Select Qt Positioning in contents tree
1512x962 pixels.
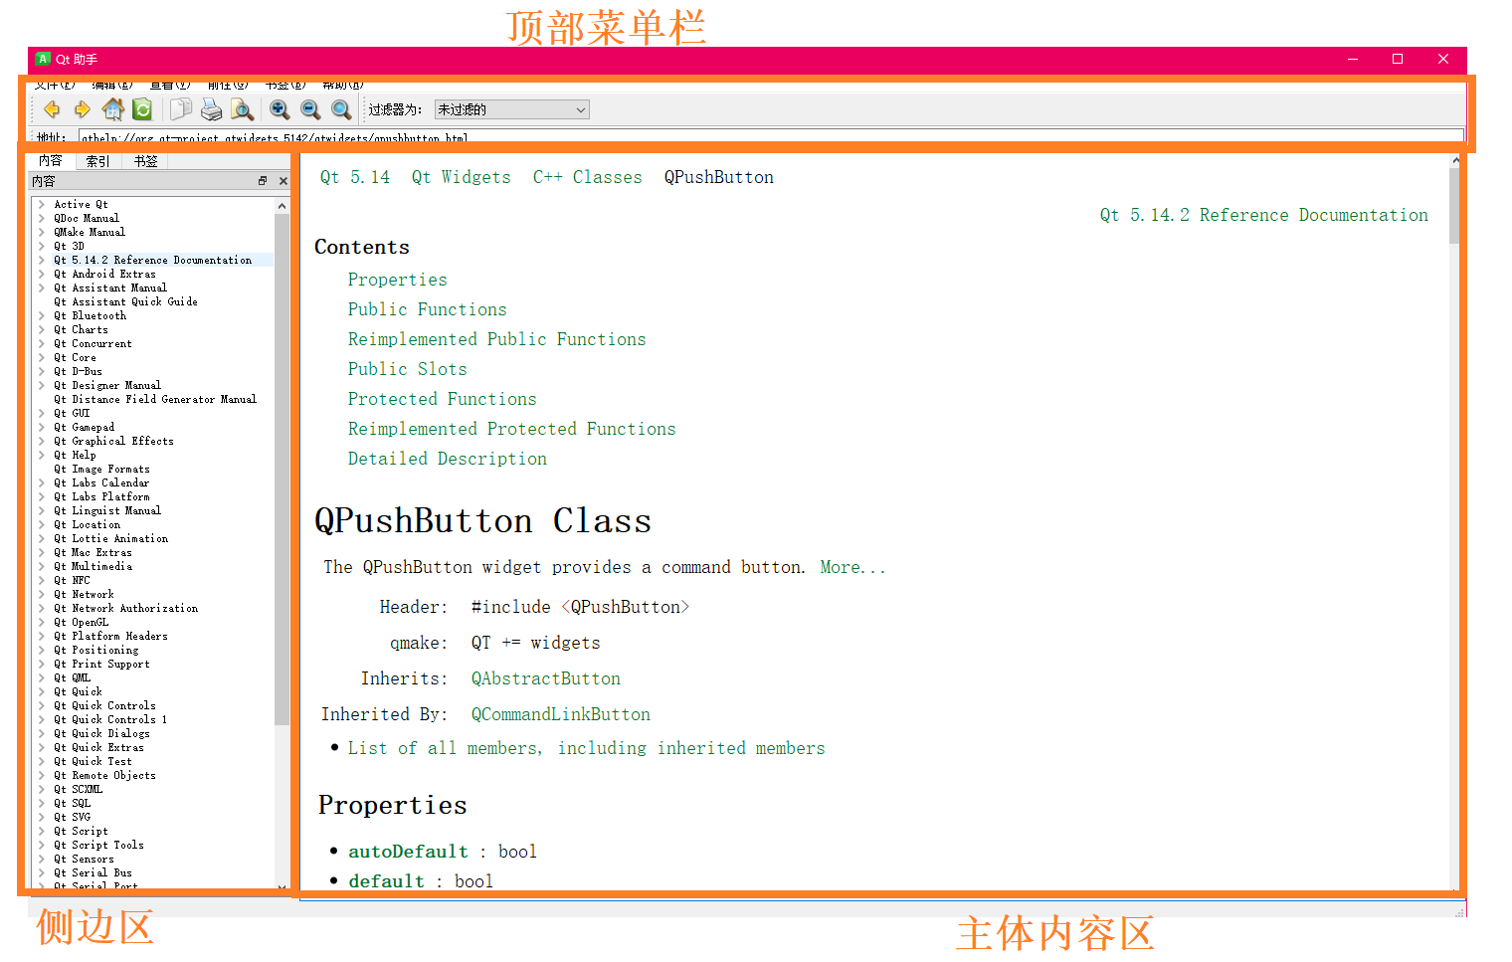[96, 650]
